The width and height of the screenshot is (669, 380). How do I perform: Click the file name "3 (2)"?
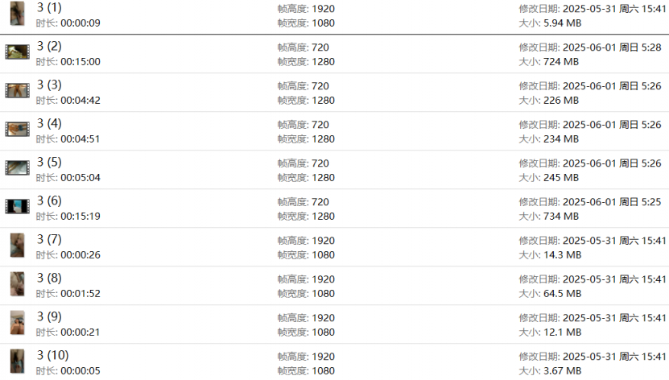point(49,46)
